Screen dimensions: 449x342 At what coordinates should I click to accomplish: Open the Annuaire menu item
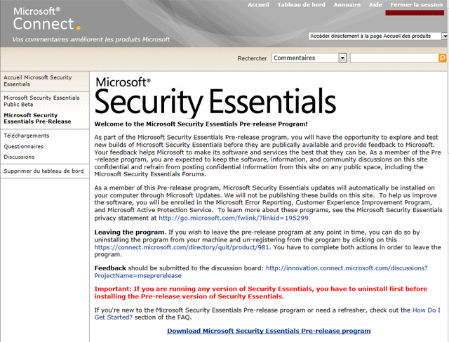pyautogui.click(x=347, y=5)
